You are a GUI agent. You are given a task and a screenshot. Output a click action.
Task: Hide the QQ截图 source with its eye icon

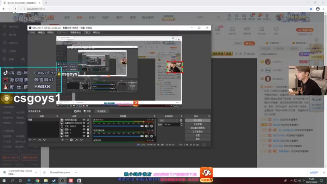(x=84, y=123)
